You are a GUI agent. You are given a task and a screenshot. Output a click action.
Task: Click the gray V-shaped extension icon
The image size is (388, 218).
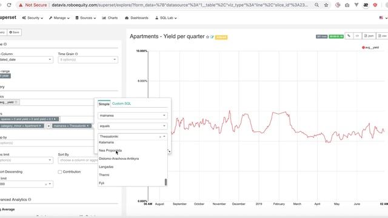(x=356, y=5)
